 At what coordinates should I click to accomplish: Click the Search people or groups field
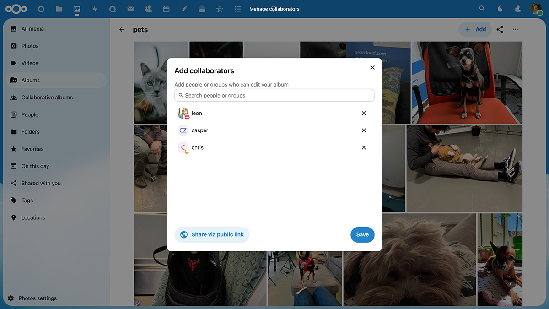pyautogui.click(x=274, y=95)
